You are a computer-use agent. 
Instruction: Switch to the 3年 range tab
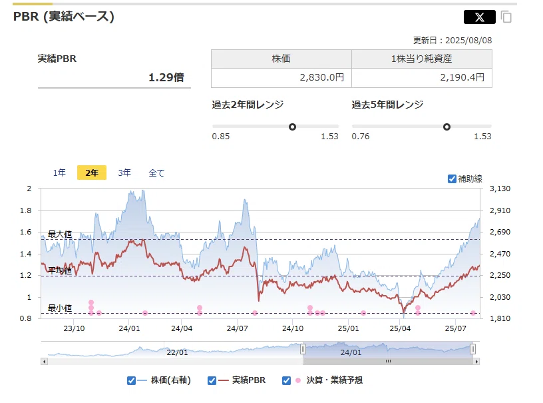(124, 173)
